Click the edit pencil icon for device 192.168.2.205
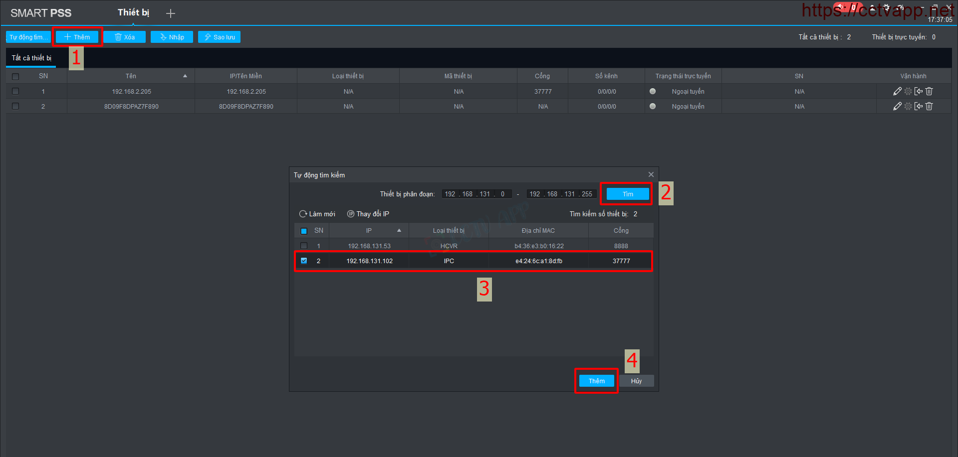The width and height of the screenshot is (958, 457). click(x=897, y=91)
